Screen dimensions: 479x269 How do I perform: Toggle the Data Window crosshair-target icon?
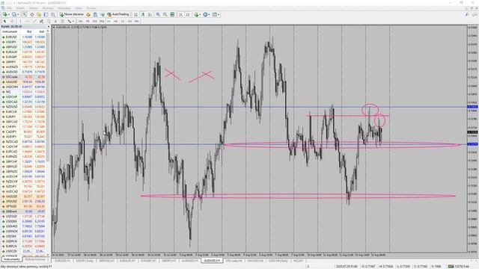point(31,14)
